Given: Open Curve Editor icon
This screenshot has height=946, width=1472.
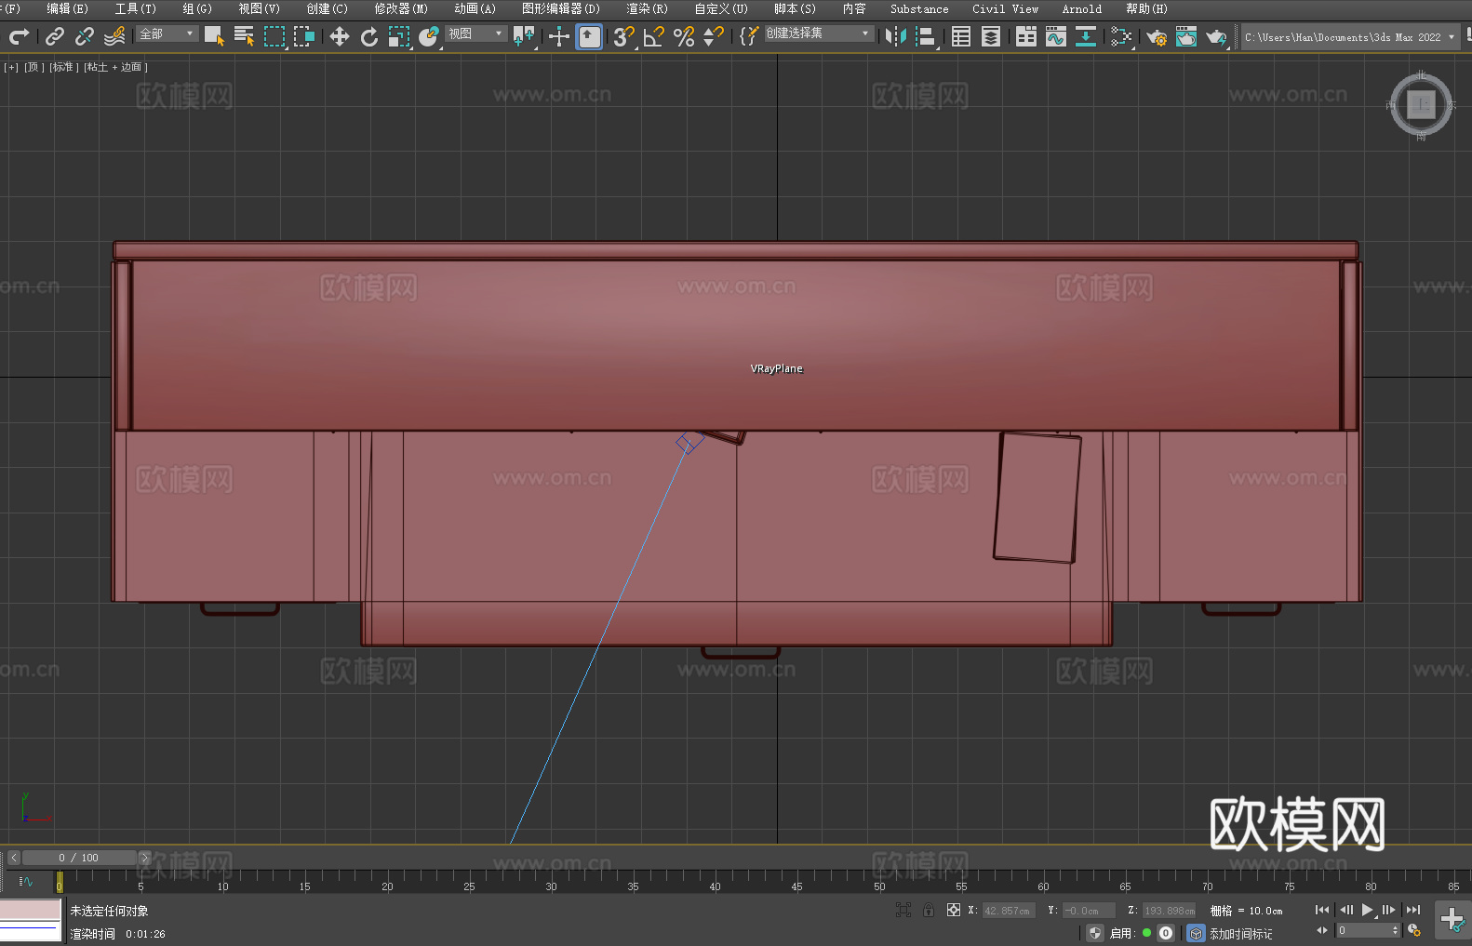Looking at the screenshot, I should (1055, 36).
